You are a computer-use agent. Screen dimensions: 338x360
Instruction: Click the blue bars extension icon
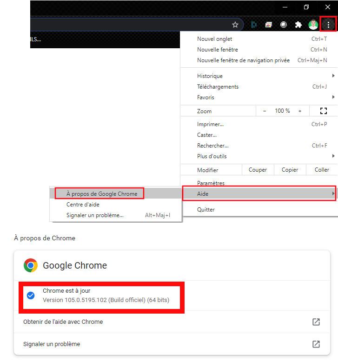(254, 25)
